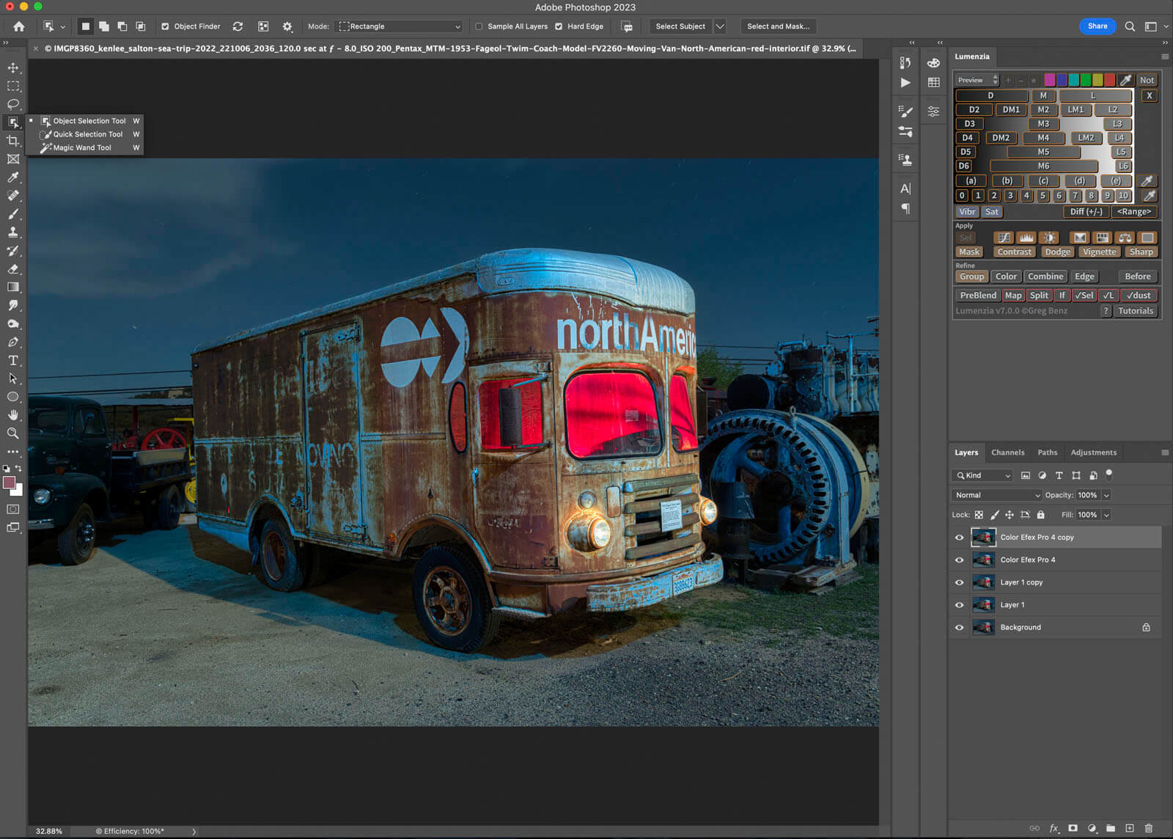Open the Normal blend mode dropdown

[996, 495]
